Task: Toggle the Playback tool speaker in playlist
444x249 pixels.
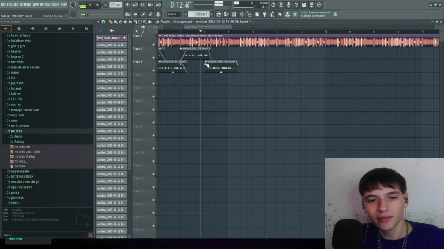Action: tap(150, 22)
